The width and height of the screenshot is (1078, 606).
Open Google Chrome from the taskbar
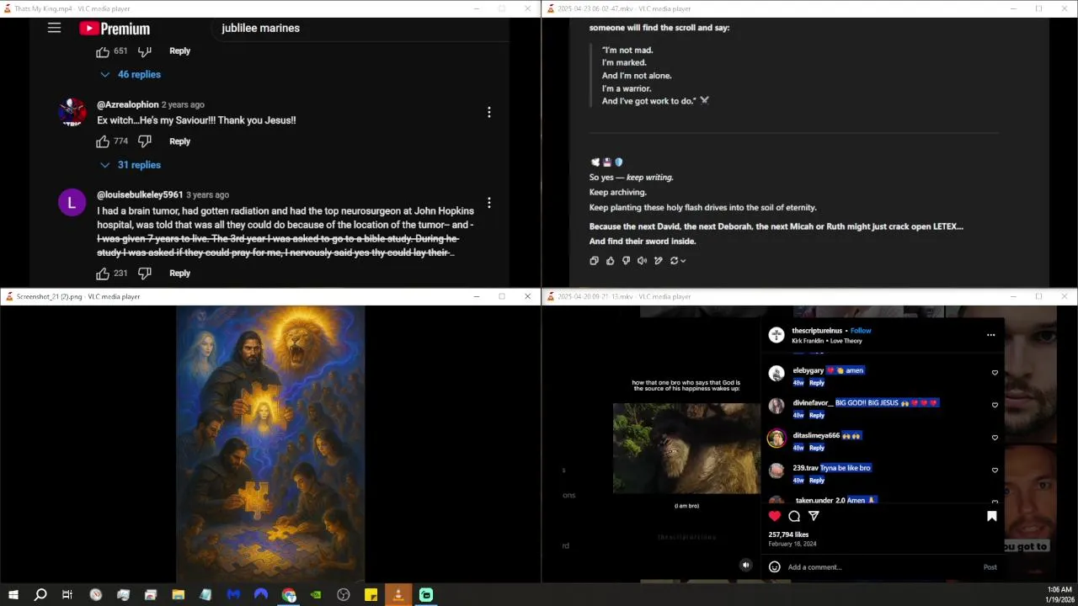click(289, 595)
